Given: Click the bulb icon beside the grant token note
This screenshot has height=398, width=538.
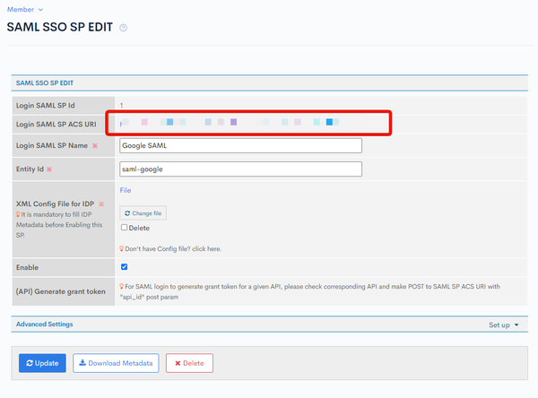Looking at the screenshot, I should coord(121,286).
